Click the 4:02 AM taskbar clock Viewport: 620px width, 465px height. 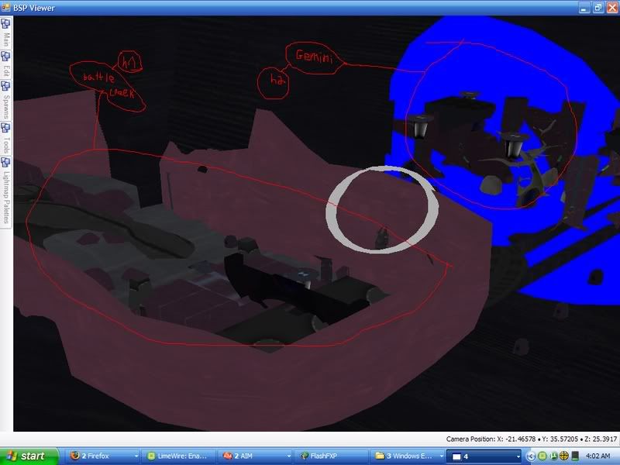tap(598, 456)
